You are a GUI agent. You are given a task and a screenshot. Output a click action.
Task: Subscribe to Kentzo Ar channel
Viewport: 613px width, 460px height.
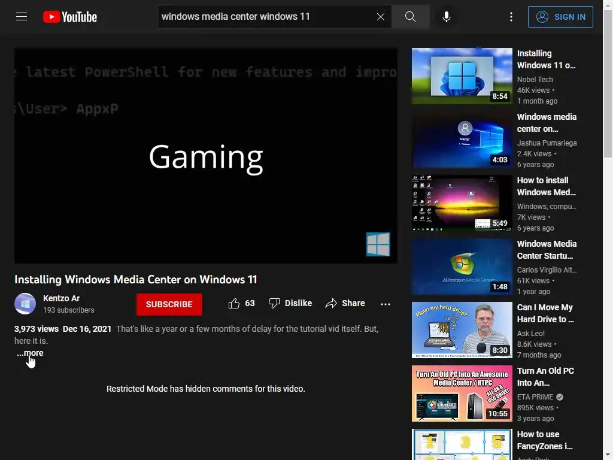[169, 304]
